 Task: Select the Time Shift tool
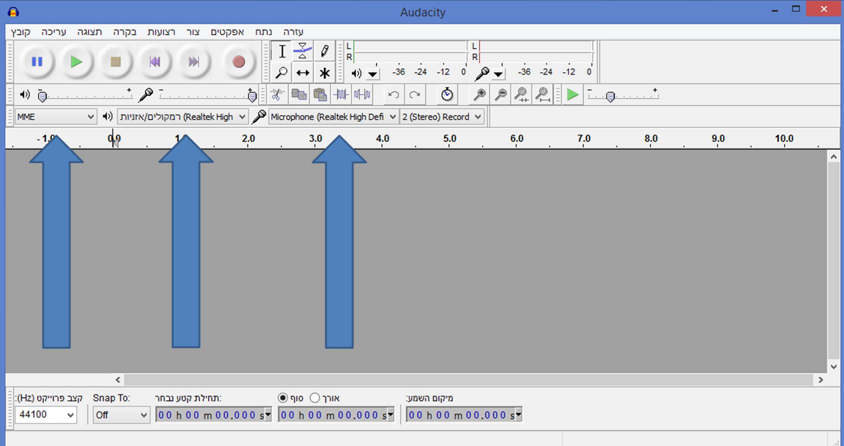point(303,73)
